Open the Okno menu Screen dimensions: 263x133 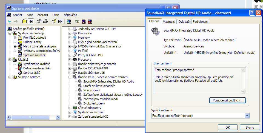56,15
